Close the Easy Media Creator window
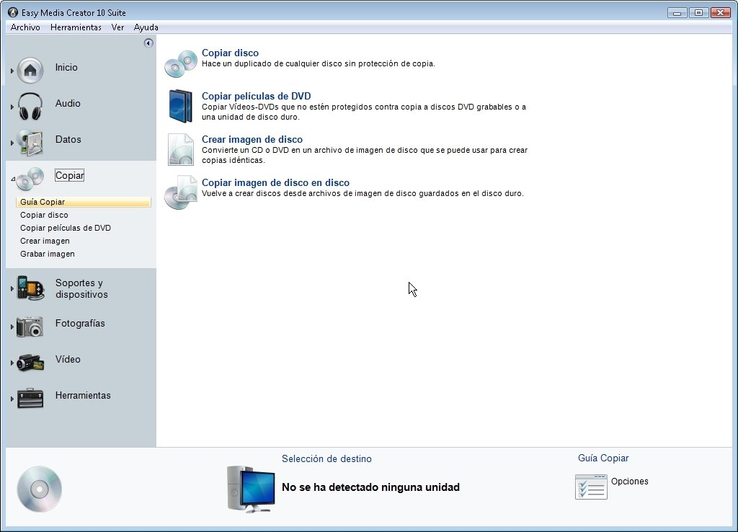Image resolution: width=738 pixels, height=532 pixels. click(720, 13)
